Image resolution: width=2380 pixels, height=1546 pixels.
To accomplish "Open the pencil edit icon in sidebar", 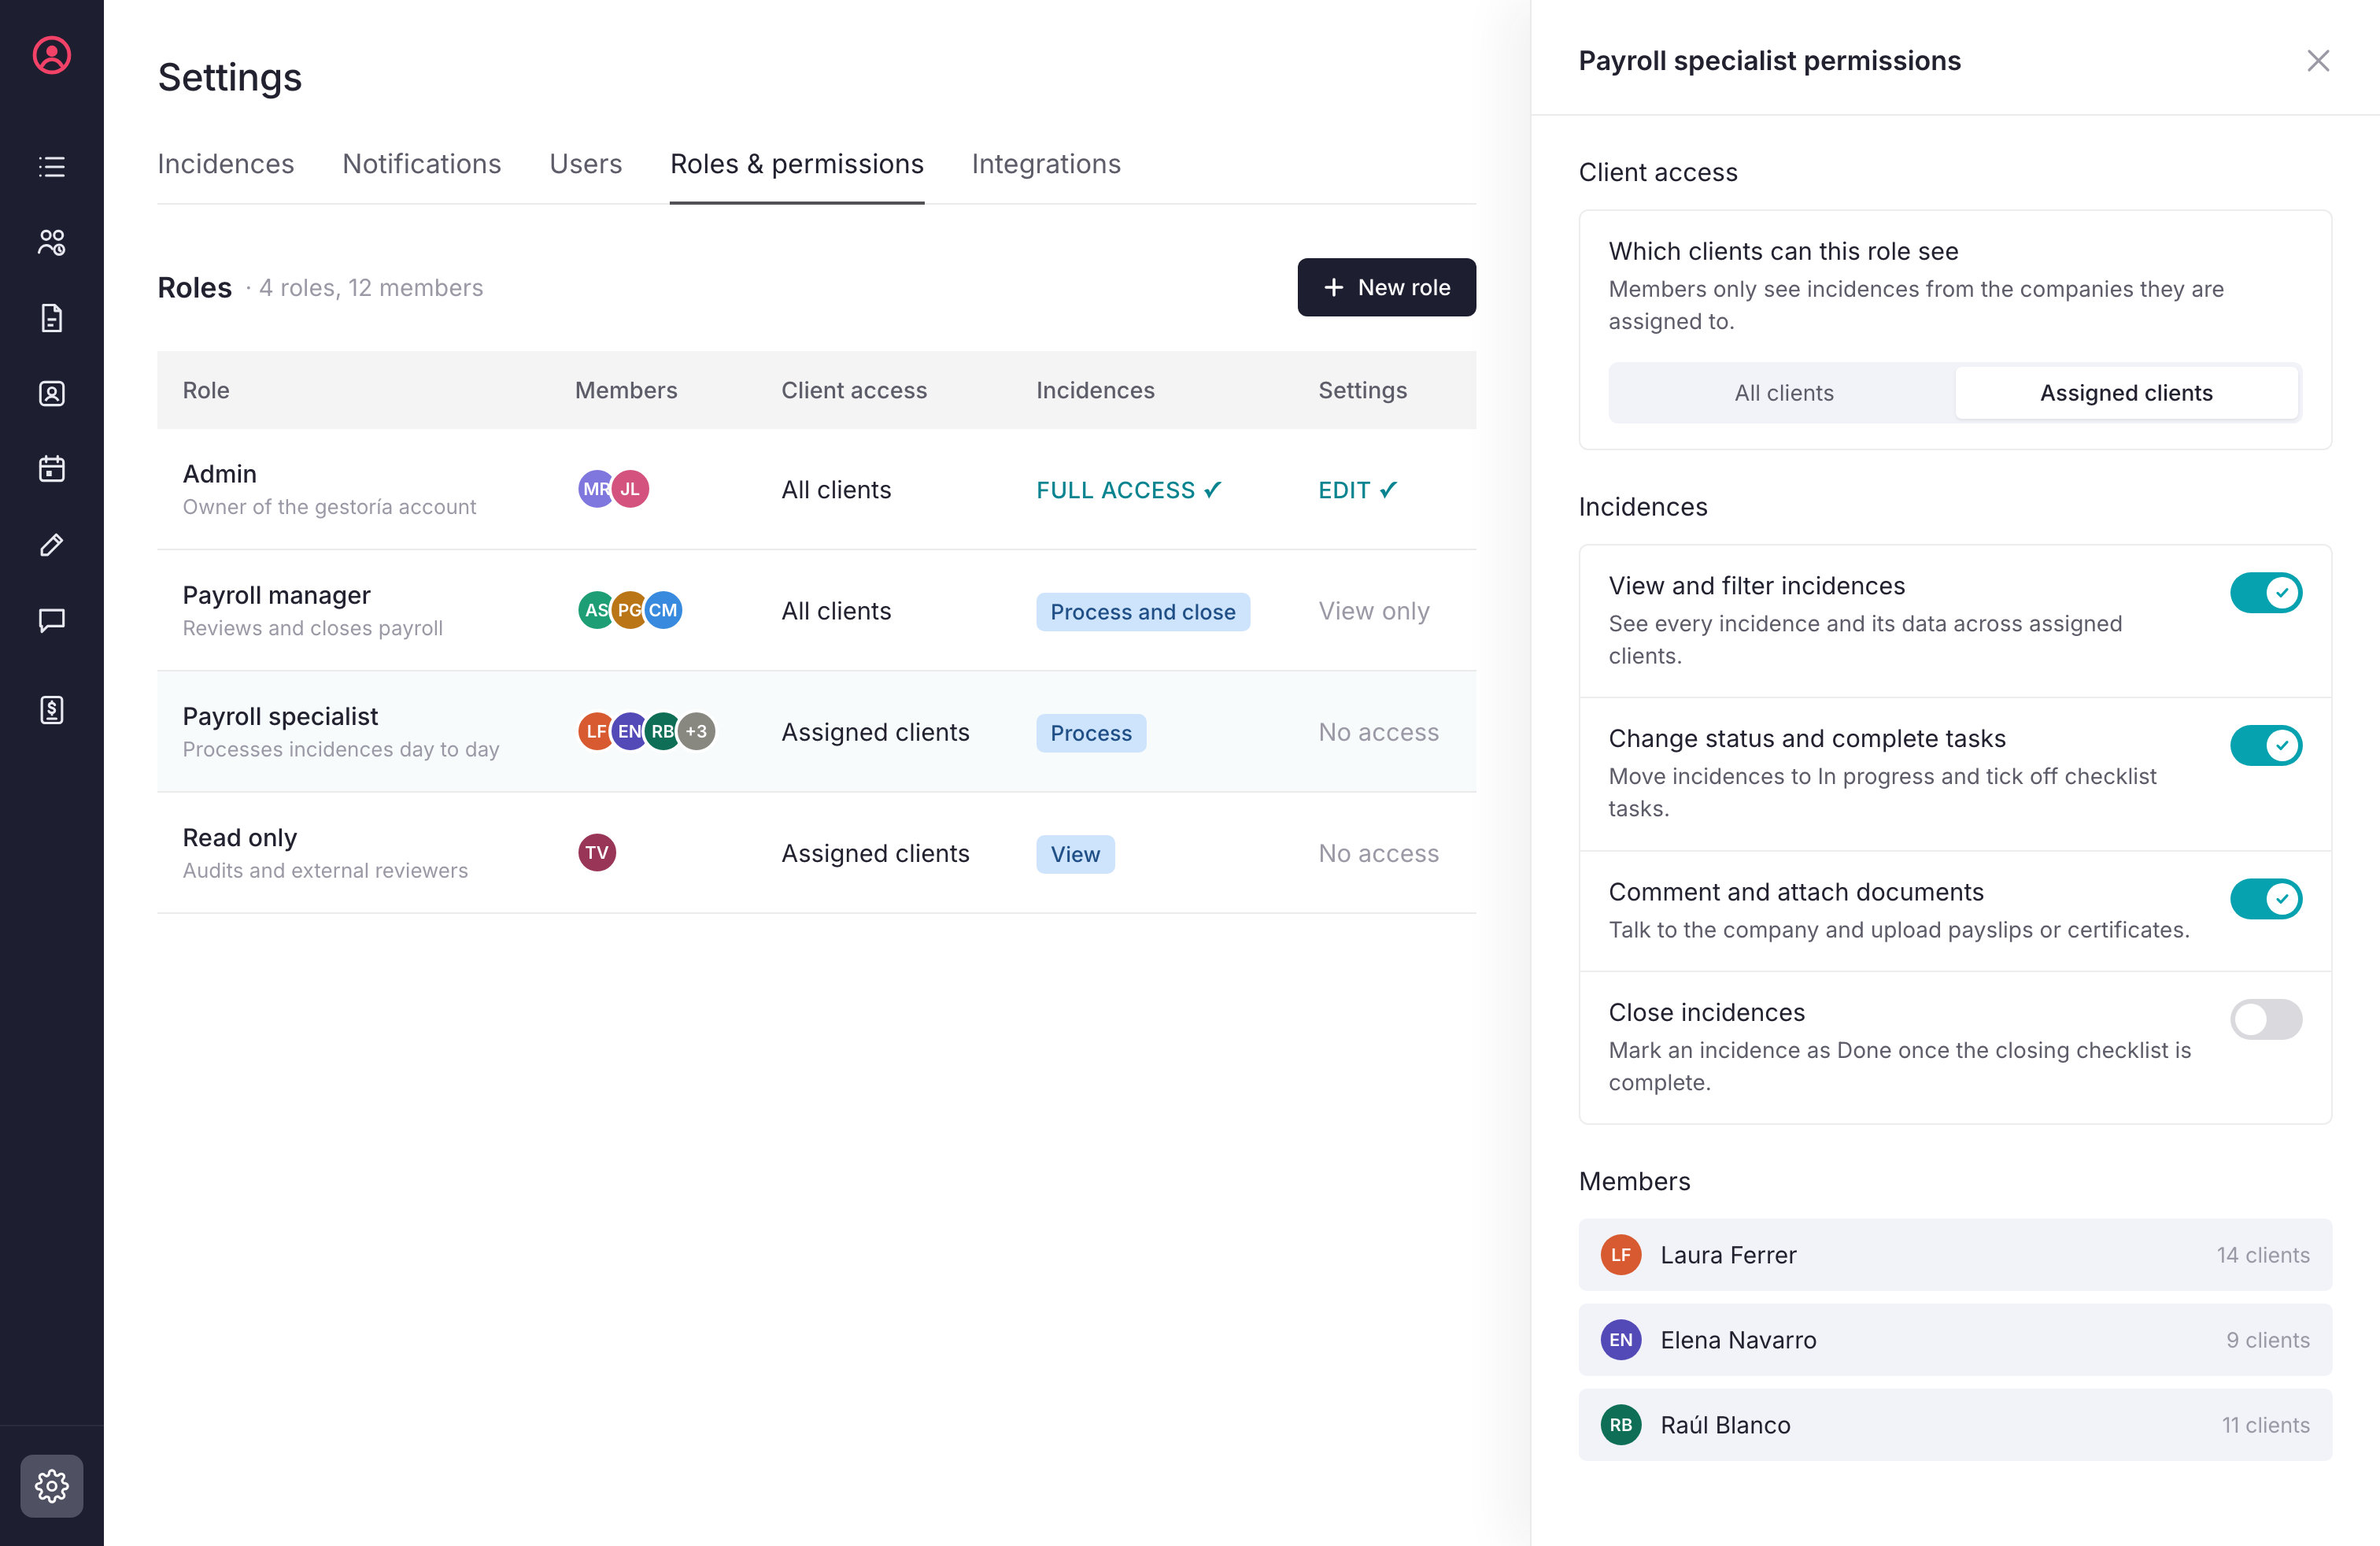I will coord(52,545).
